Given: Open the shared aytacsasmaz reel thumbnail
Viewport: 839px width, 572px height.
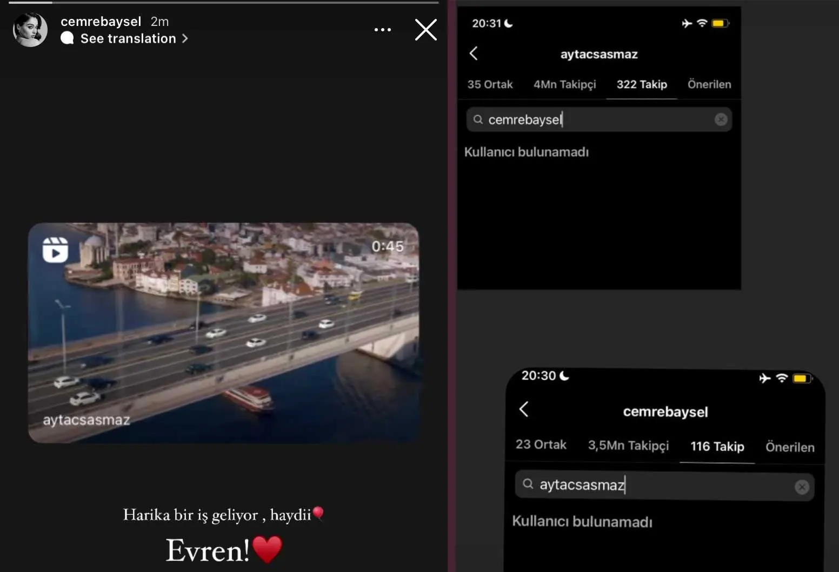Looking at the screenshot, I should (223, 333).
